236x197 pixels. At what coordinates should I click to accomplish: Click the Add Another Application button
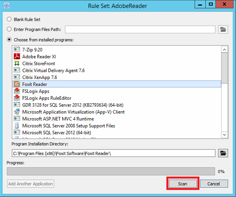click(x=31, y=184)
